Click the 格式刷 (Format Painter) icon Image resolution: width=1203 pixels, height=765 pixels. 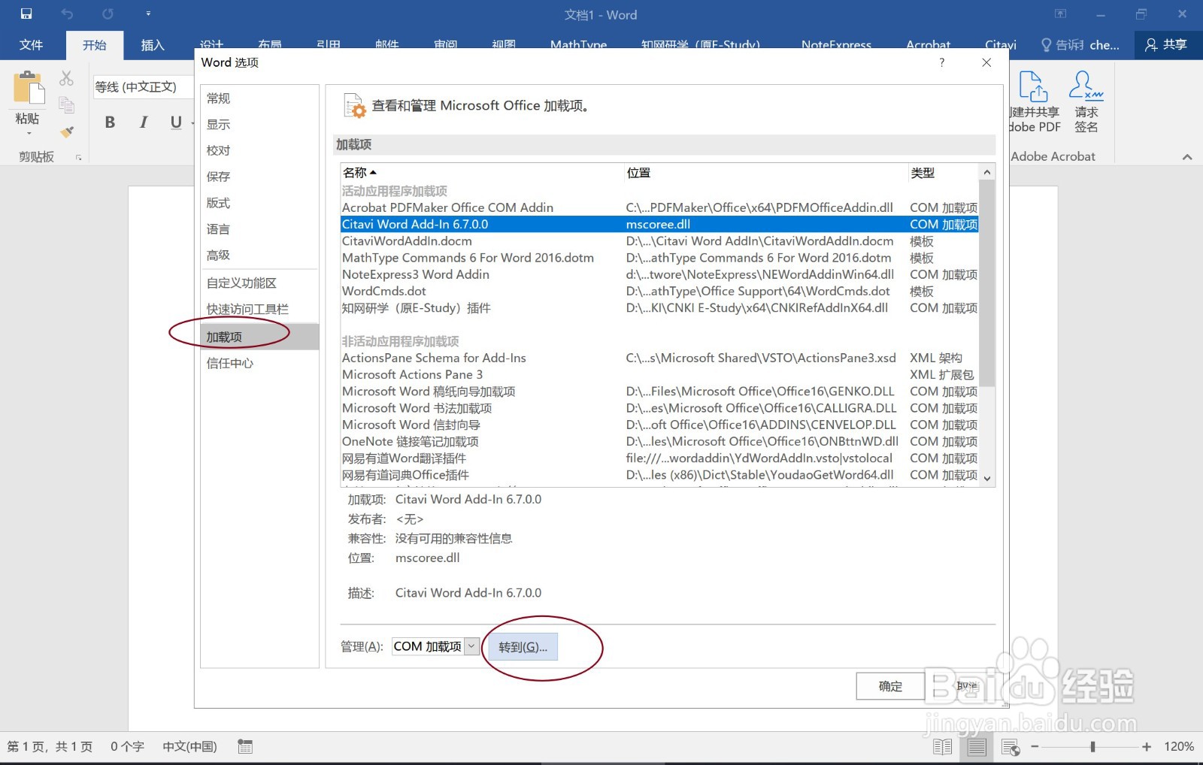coord(66,132)
